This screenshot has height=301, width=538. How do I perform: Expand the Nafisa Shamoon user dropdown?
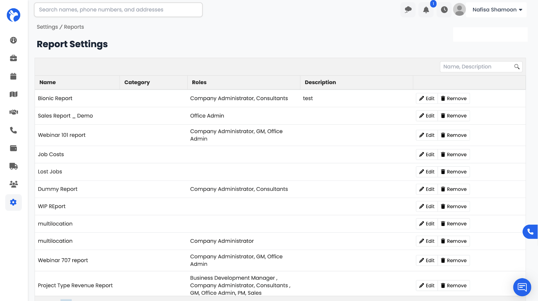tap(497, 10)
